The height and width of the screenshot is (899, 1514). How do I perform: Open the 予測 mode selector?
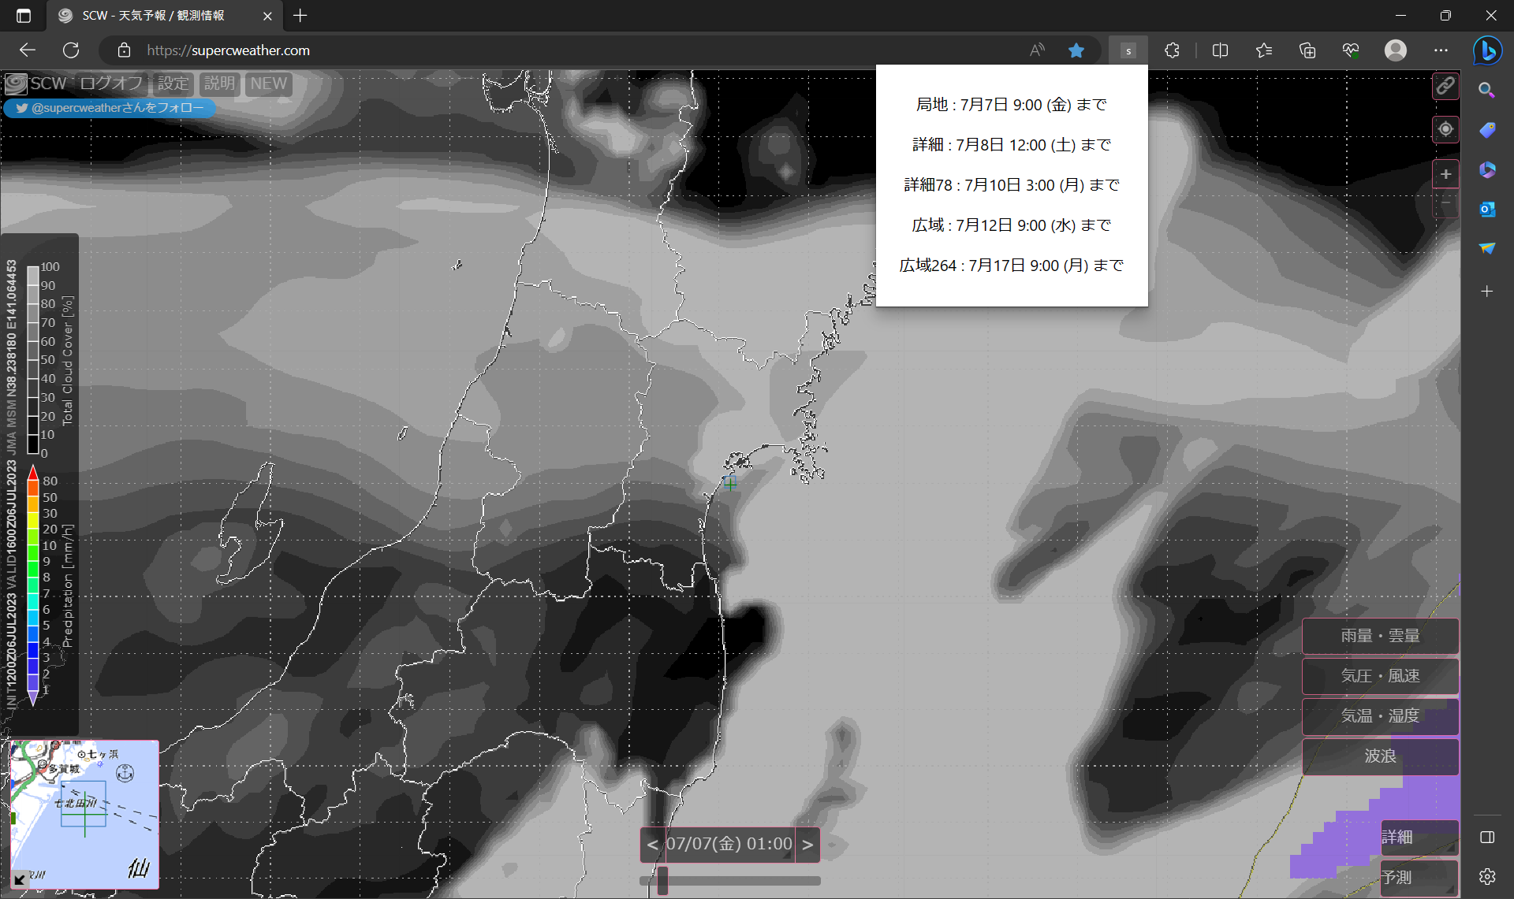coord(1418,877)
